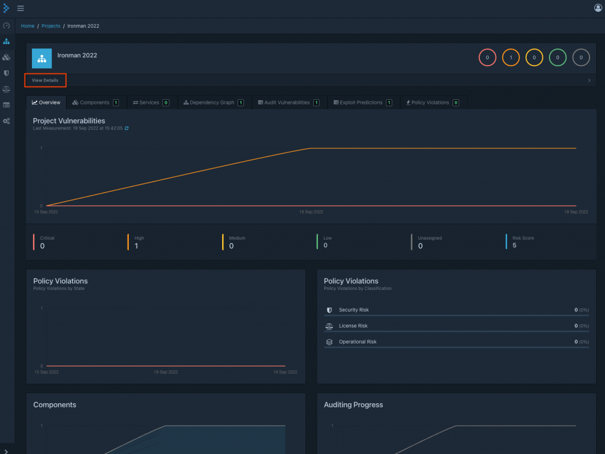Image resolution: width=605 pixels, height=454 pixels.
Task: Click the red critical severity circle badge
Action: 487,57
